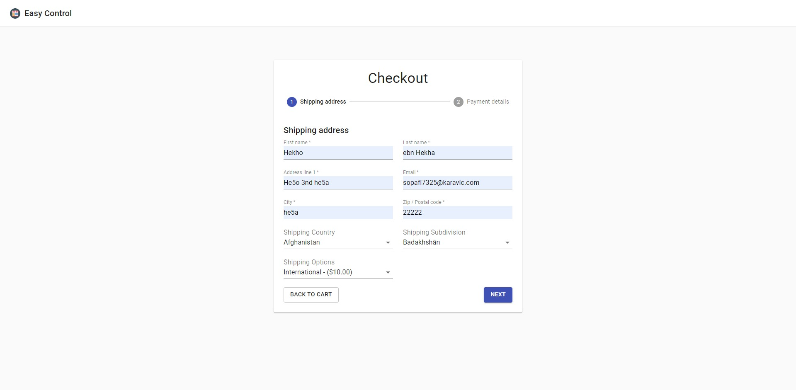Viewport: 796px width, 390px height.
Task: Select the Email field
Action: [457, 183]
